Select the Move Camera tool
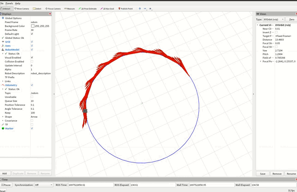The image size is (297, 192). (22, 8)
